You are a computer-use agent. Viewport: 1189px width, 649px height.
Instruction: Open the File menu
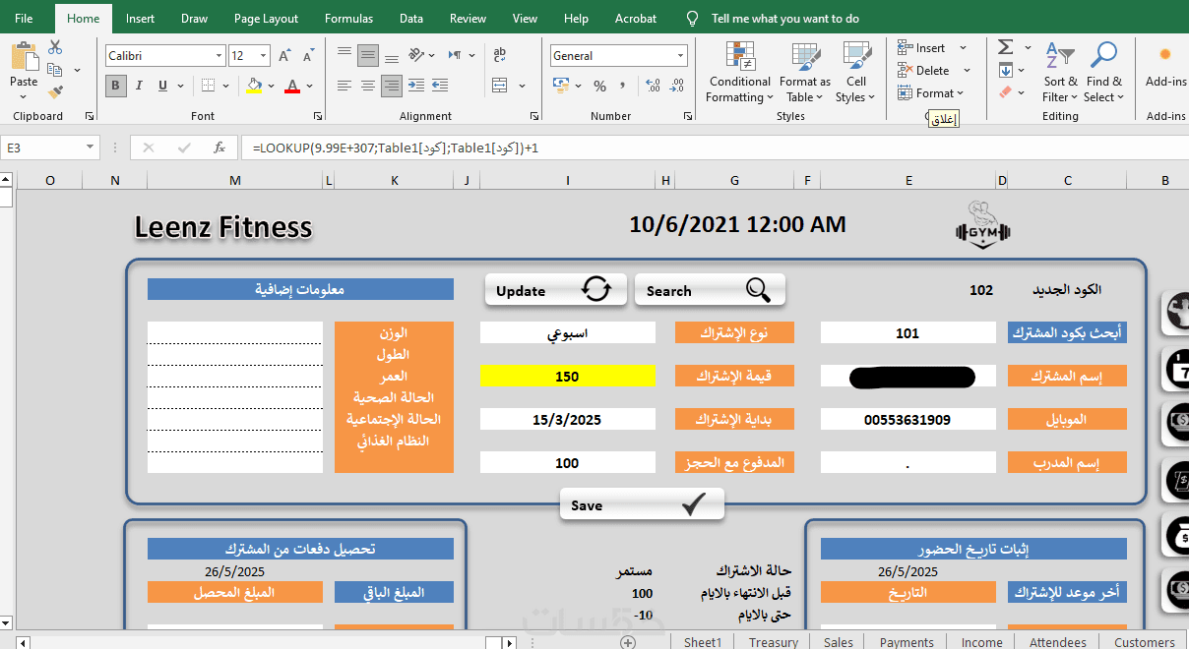(x=24, y=19)
